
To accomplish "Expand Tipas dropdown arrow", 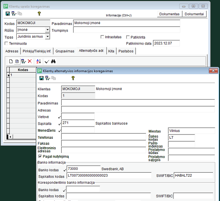I will [x=48, y=36].
